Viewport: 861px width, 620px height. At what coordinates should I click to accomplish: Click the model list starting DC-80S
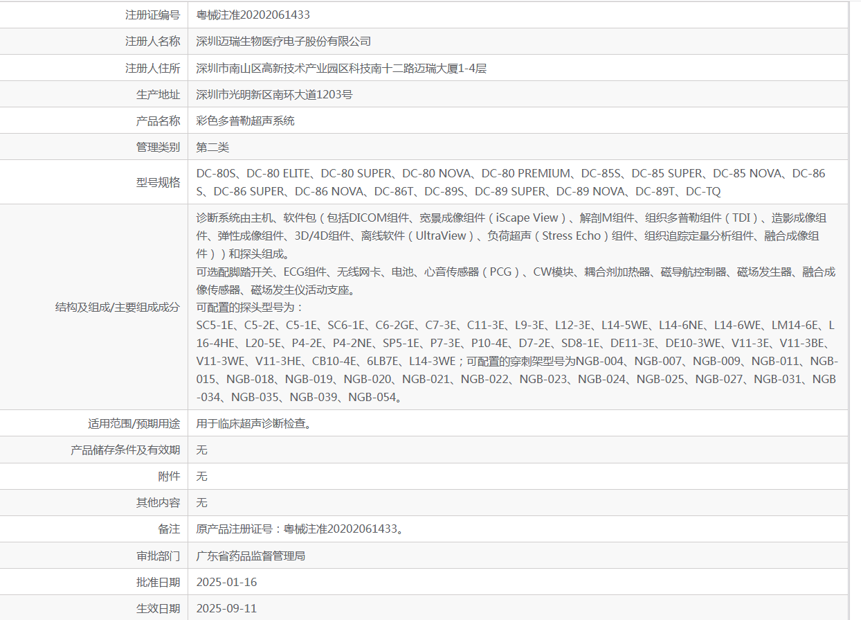[511, 182]
